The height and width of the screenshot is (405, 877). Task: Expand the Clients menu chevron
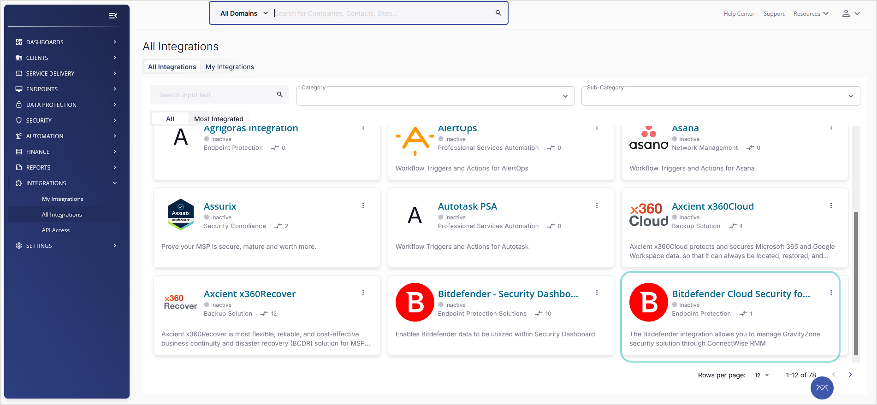(x=115, y=58)
